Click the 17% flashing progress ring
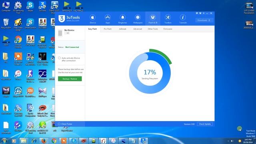Viewport: 256px width, 144px height. tap(150, 73)
